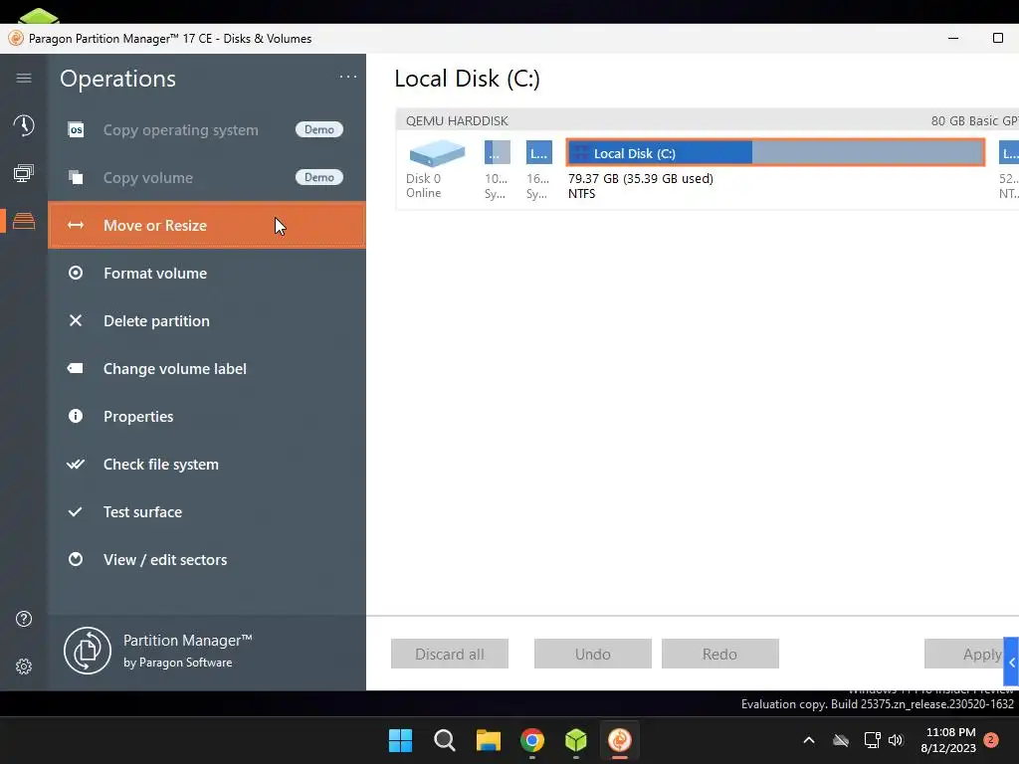Open the My Computer sidebar icon
The image size is (1019, 764).
(24, 173)
